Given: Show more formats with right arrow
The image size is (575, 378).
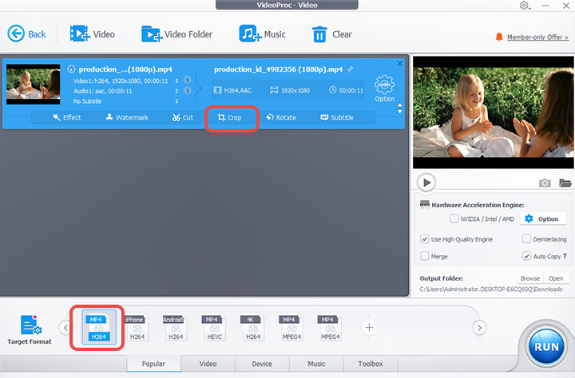Looking at the screenshot, I should click(479, 328).
